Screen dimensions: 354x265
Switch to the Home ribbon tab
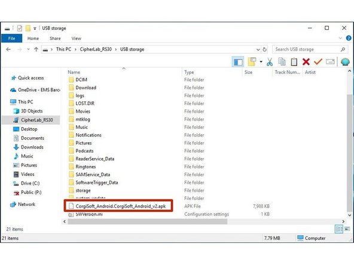33,38
